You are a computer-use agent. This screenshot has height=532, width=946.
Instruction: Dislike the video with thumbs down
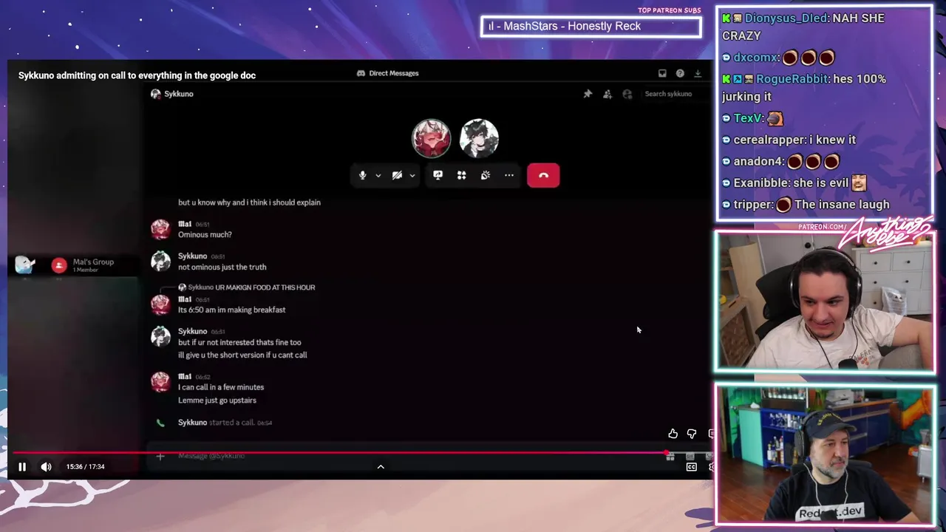692,434
